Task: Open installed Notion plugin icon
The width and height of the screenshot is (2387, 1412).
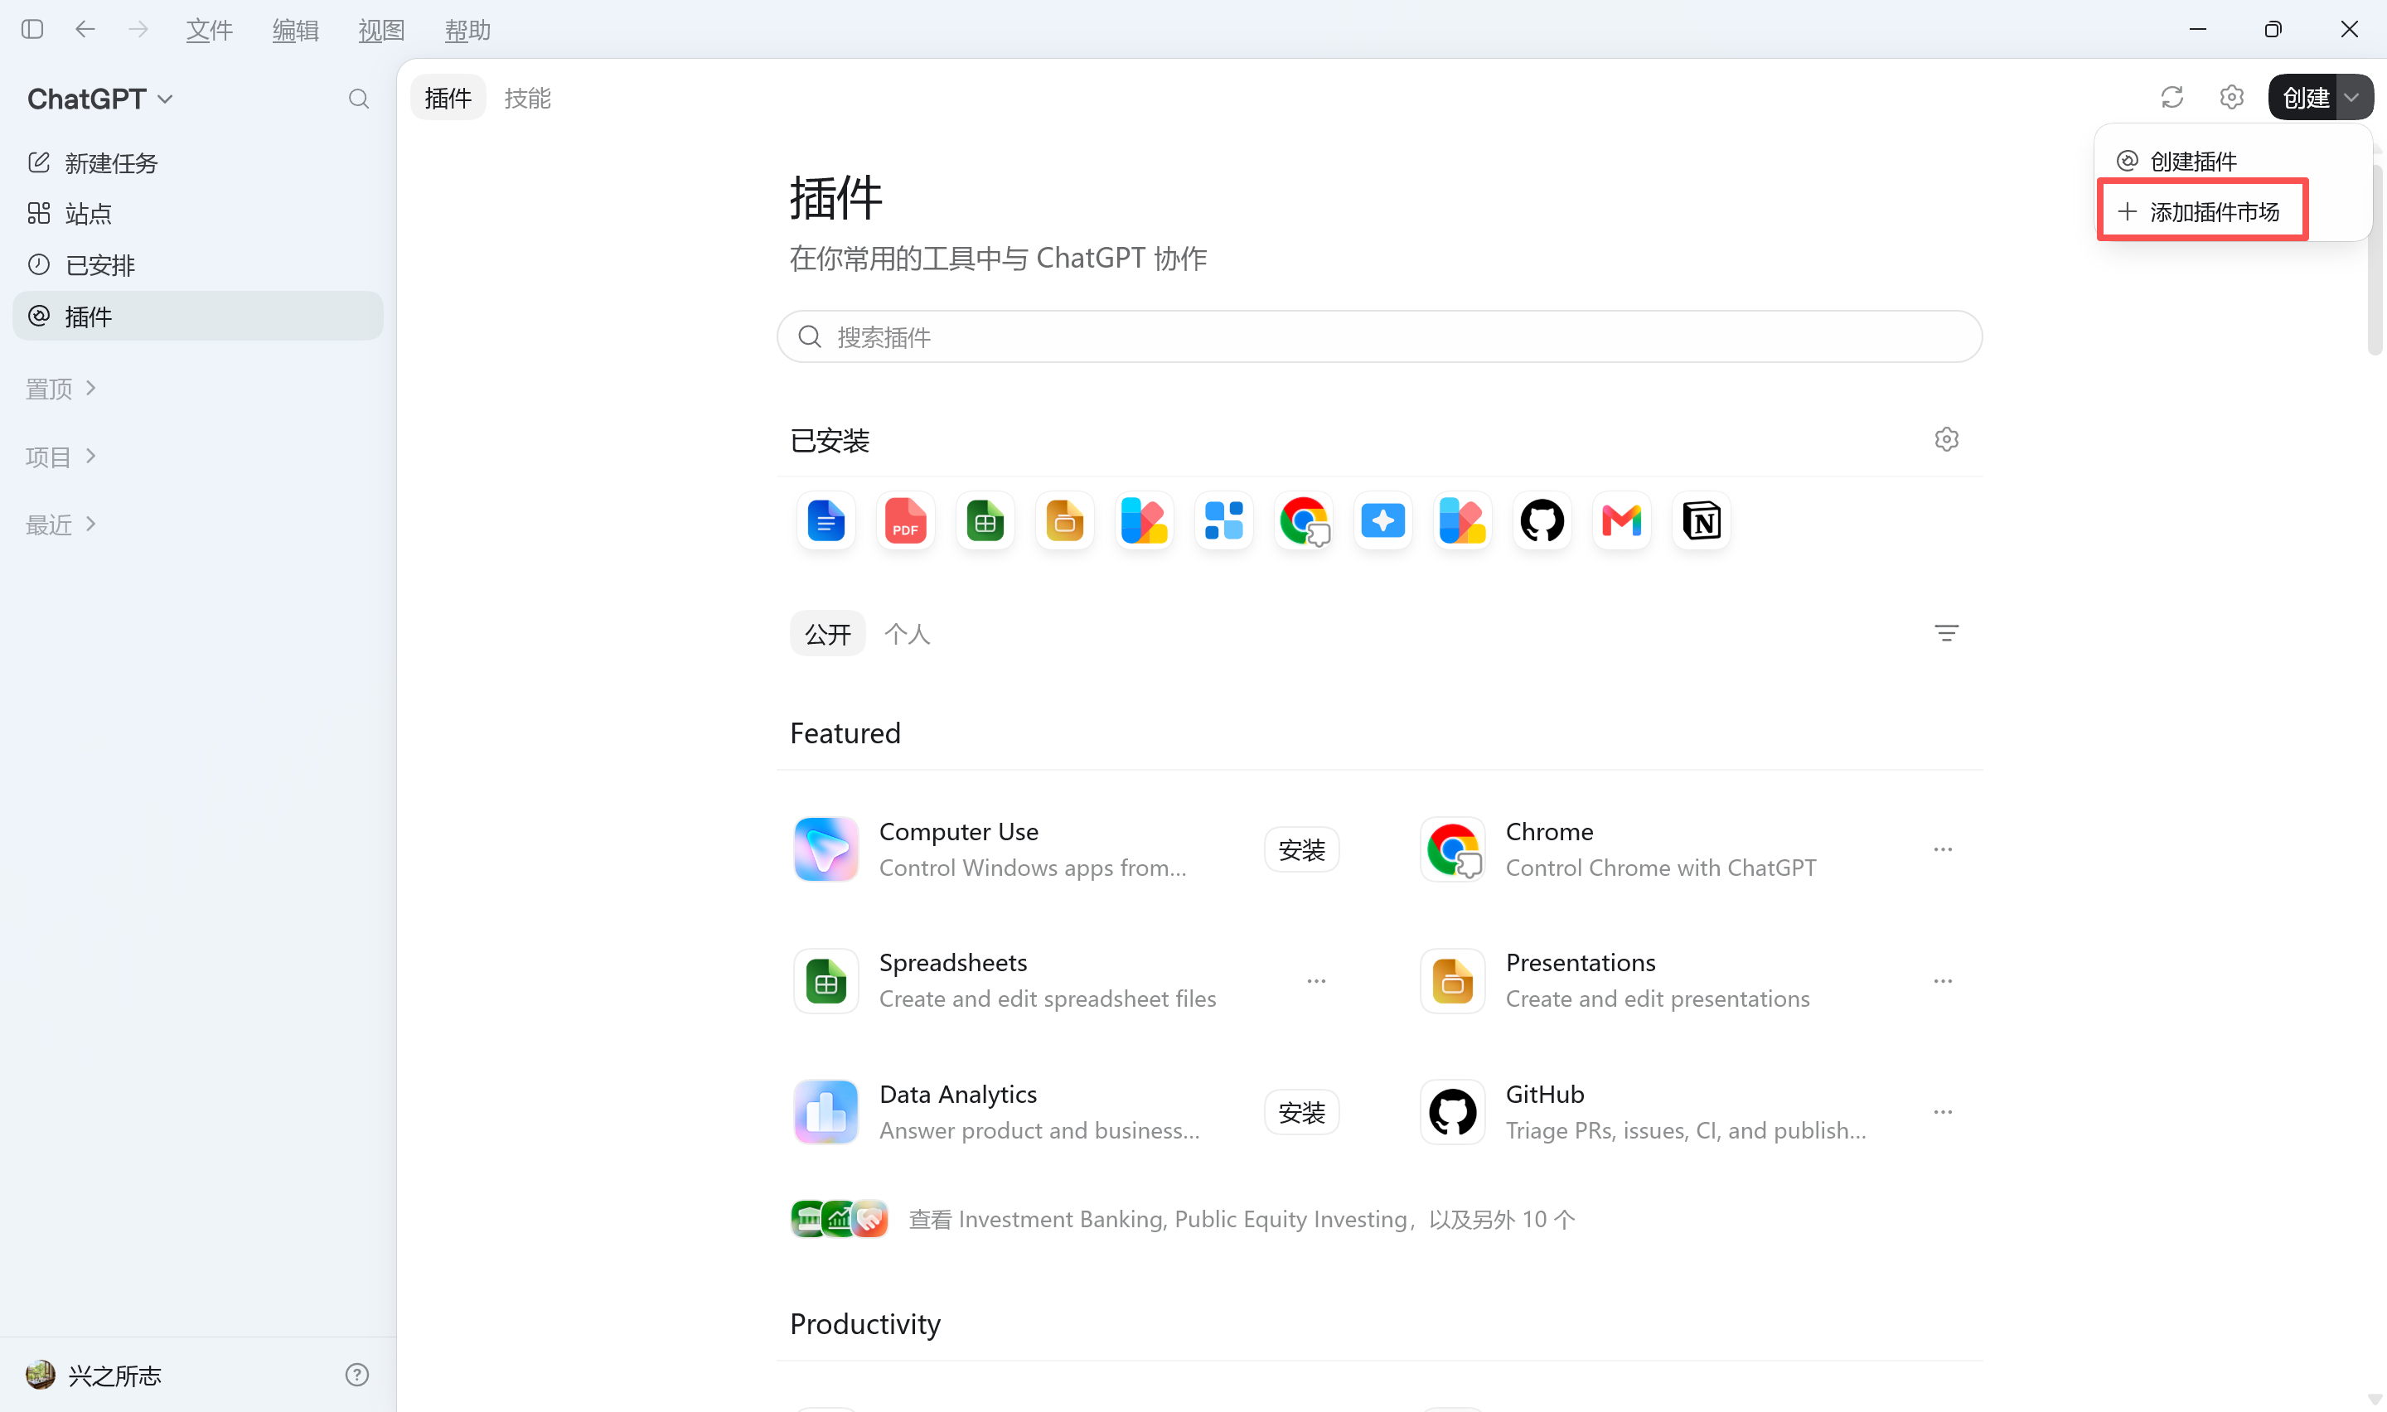Action: (1701, 520)
